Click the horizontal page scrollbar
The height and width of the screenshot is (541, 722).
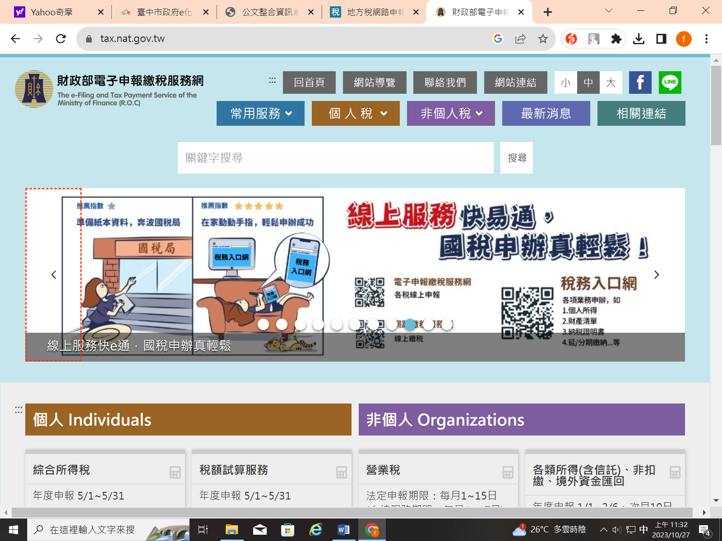(352, 513)
